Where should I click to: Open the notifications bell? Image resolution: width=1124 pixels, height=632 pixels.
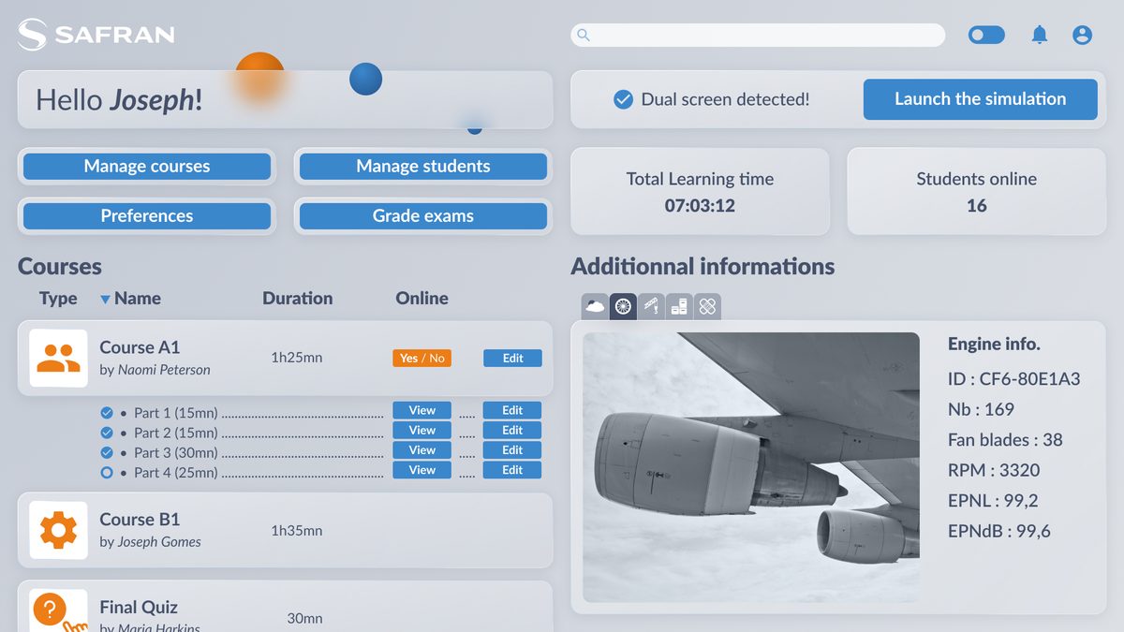pos(1040,36)
